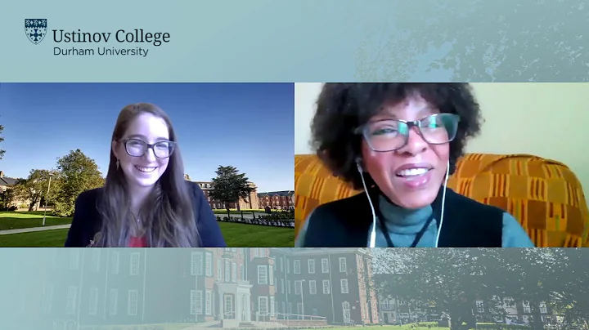Click the right speaker's teal turtleneck collar
Image resolution: width=589 pixels, height=330 pixels.
[x=404, y=216]
